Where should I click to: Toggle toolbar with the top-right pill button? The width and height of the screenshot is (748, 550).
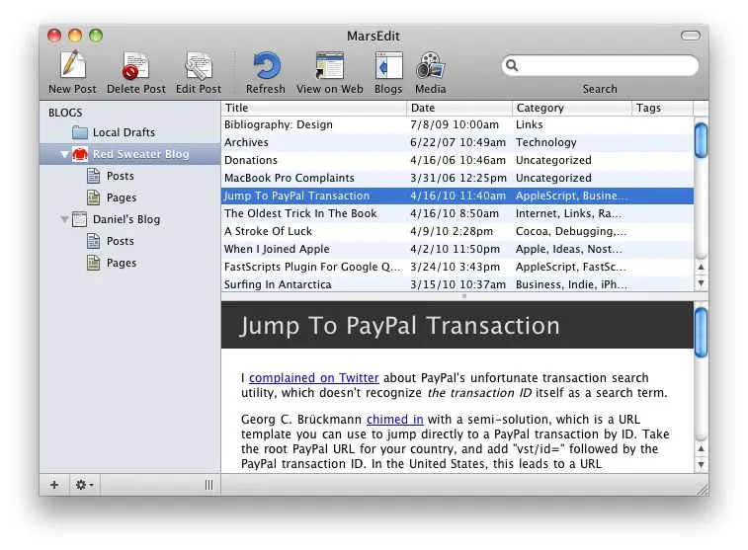point(690,36)
